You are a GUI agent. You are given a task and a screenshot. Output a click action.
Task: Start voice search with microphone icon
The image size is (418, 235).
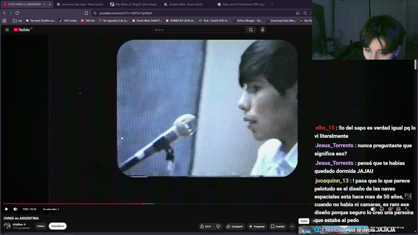(263, 30)
